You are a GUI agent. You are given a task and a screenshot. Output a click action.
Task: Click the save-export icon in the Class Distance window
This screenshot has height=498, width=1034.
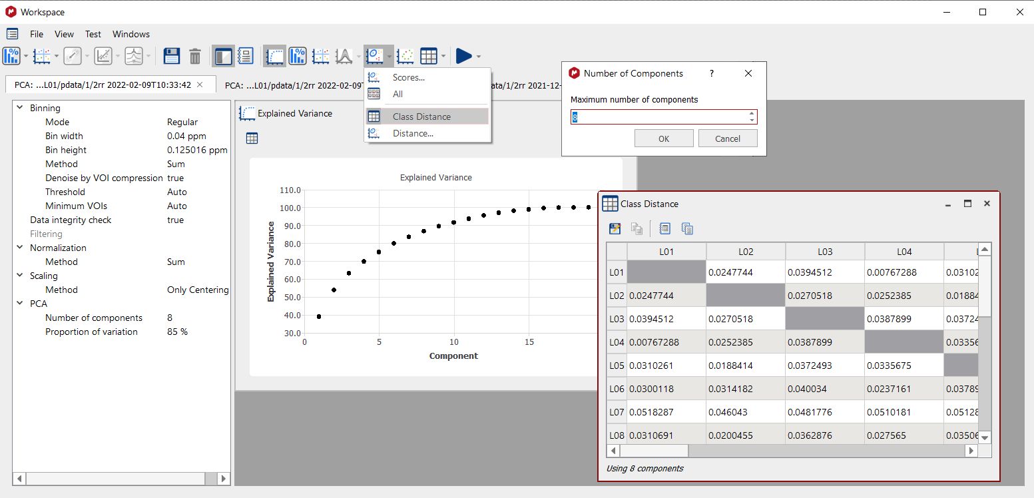point(615,228)
